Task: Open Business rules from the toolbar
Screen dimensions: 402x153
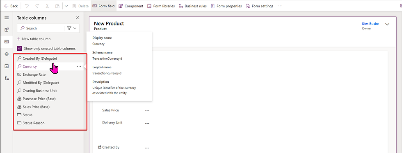Action: pos(193,6)
